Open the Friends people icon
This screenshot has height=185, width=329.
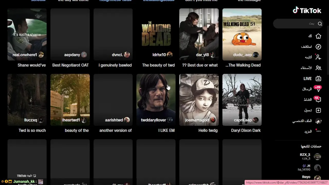point(318,68)
